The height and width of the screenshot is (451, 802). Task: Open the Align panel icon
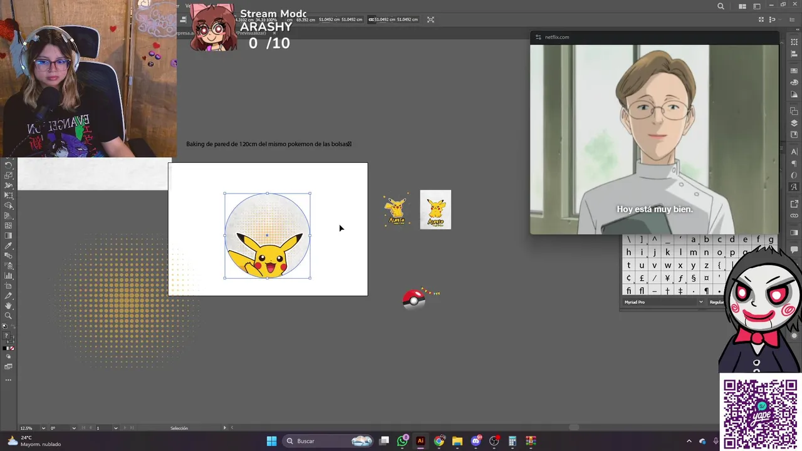(794, 54)
